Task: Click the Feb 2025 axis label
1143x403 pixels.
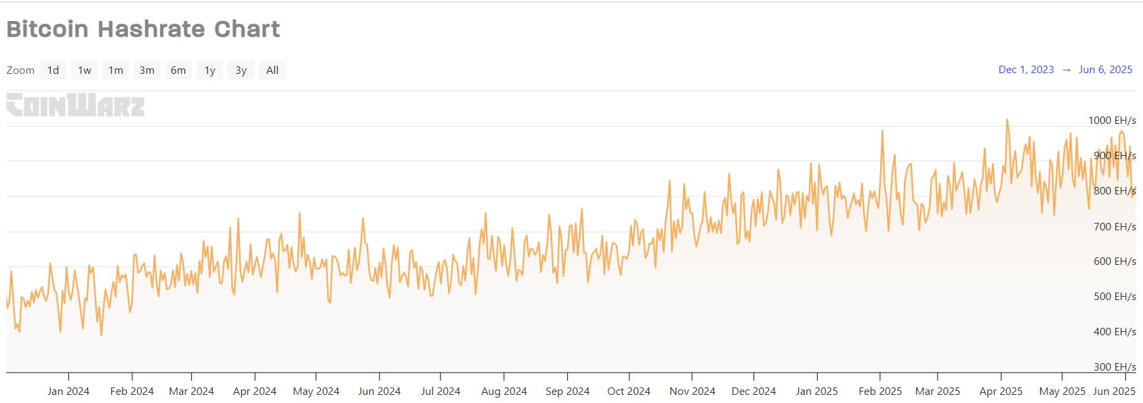Action: click(880, 391)
